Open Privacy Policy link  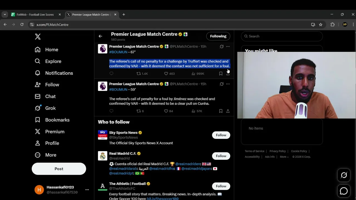point(278,151)
